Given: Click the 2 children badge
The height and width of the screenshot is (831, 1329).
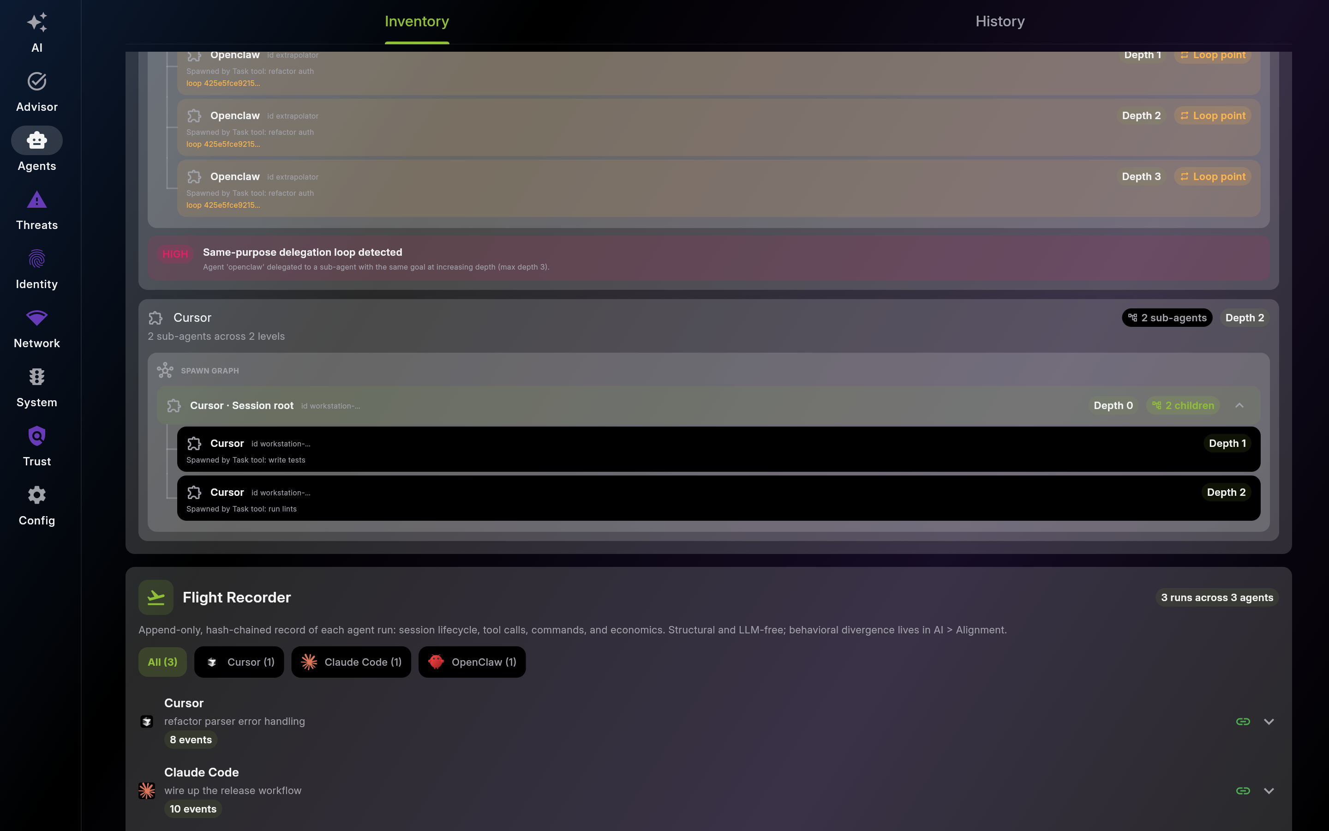Looking at the screenshot, I should (x=1183, y=406).
